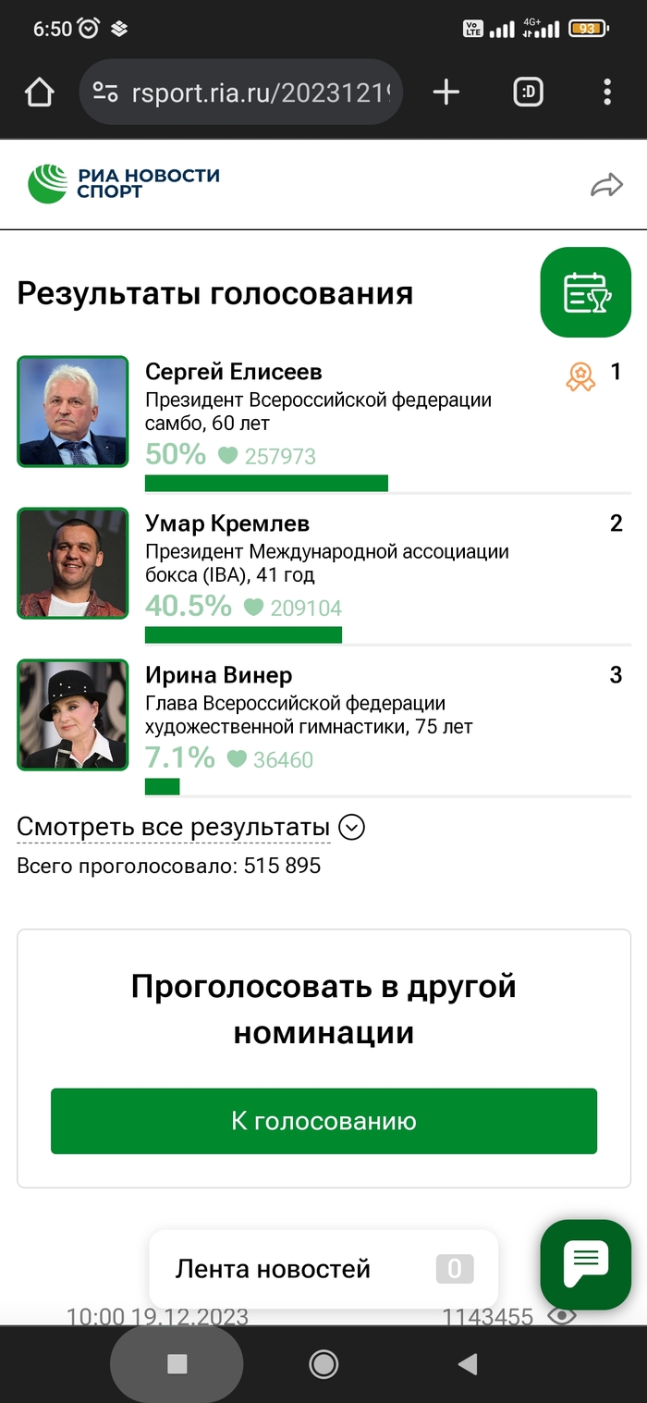Expand 'Смотреть все результаты' list
This screenshot has height=1403, width=647.
point(174,827)
